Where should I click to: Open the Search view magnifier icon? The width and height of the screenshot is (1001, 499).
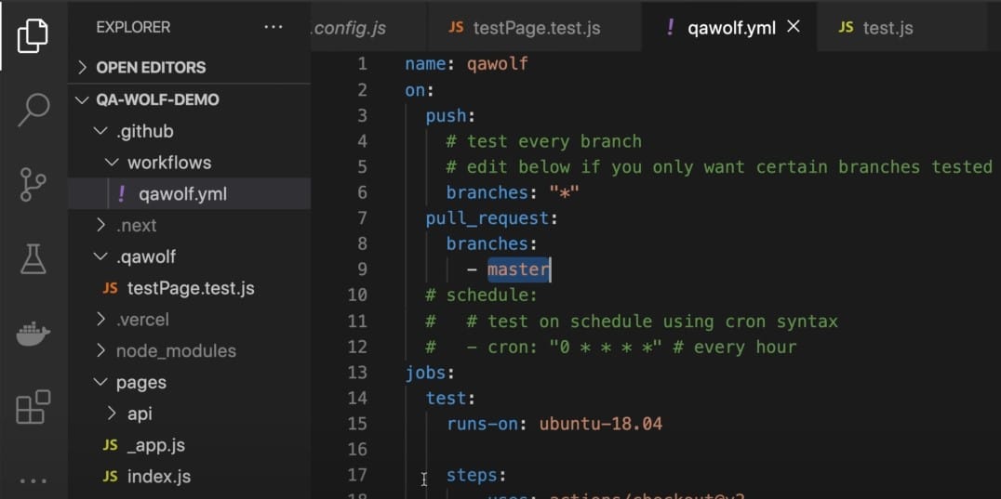pos(33,110)
